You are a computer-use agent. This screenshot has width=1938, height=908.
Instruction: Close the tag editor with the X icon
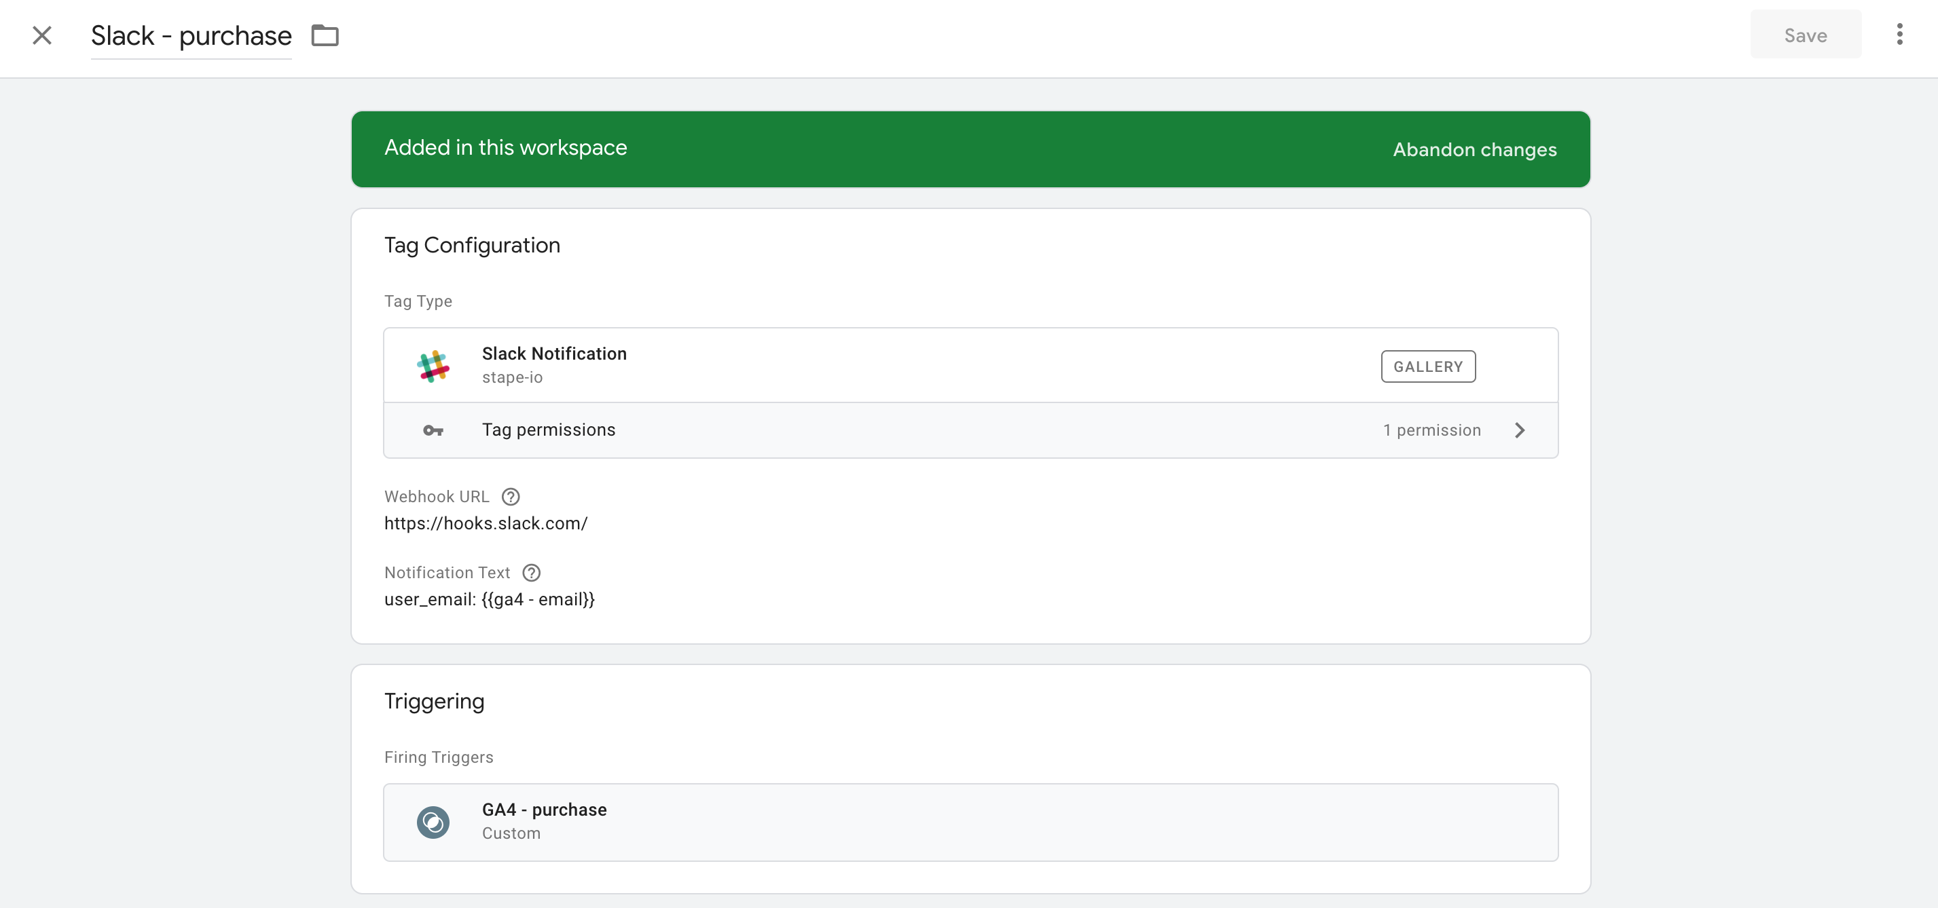[42, 35]
